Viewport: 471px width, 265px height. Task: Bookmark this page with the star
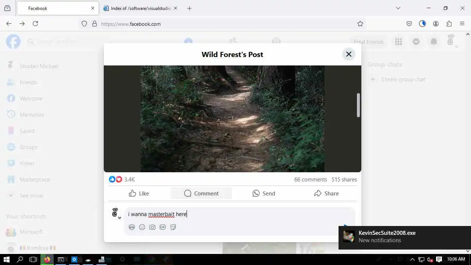tap(360, 24)
